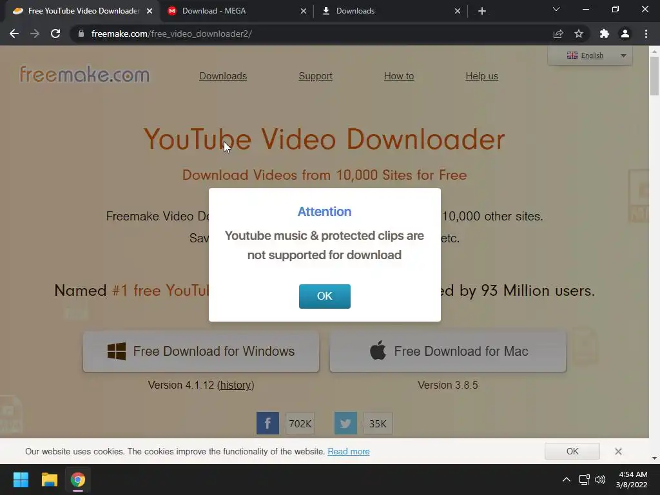The width and height of the screenshot is (660, 495).
Task: Dismiss the cookie banner with X
Action: [618, 451]
